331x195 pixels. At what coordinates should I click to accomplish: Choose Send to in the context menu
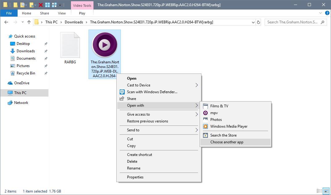point(159,130)
